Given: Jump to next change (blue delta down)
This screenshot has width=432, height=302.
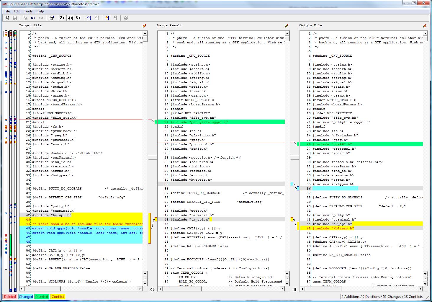Looking at the screenshot, I should (89, 18).
